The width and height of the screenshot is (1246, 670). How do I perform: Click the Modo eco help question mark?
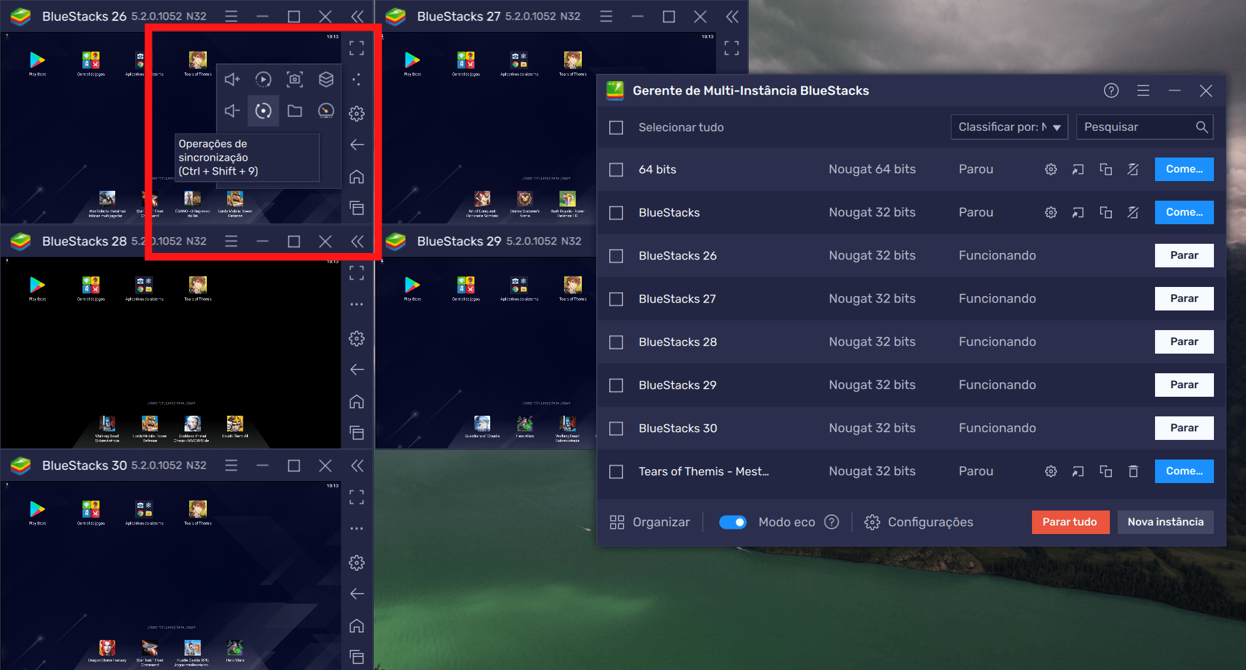832,522
